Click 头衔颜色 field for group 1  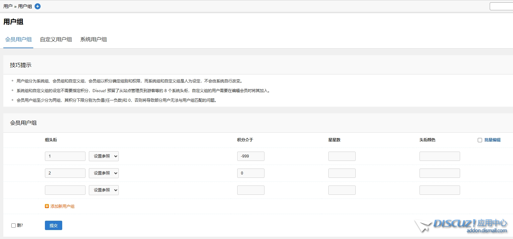(439, 156)
